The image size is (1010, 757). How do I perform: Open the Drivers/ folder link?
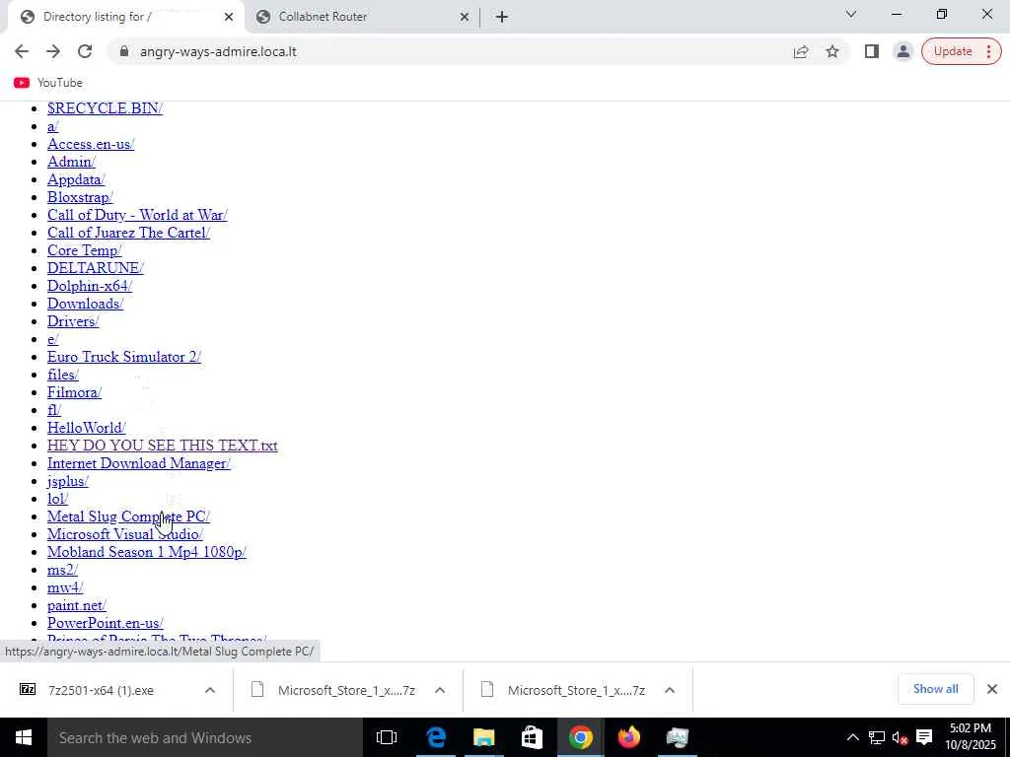pyautogui.click(x=73, y=321)
